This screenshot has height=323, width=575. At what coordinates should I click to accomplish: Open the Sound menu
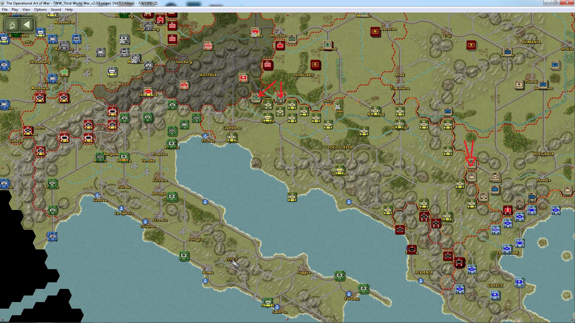[56, 10]
